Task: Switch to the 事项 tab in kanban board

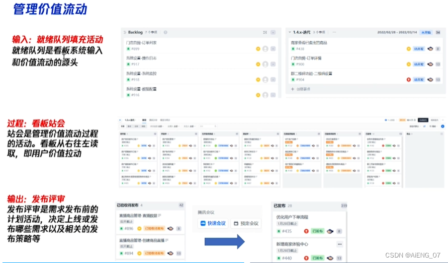Action: pyautogui.click(x=144, y=120)
